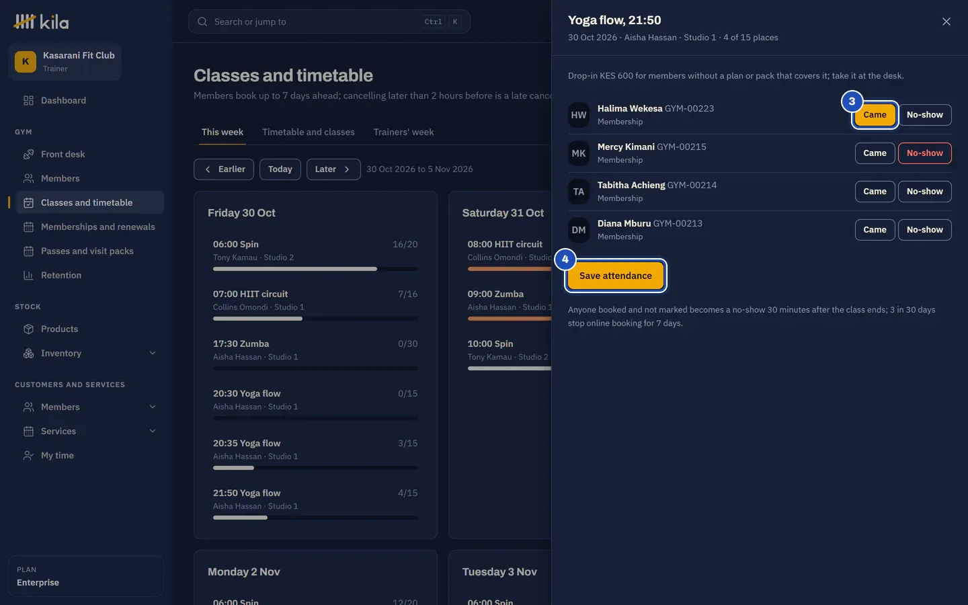Screen dimensions: 968x605
Task: Close the Yoga flow attendance panel
Action: (946, 22)
